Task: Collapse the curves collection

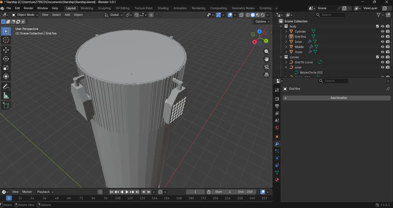Action: pyautogui.click(x=281, y=57)
